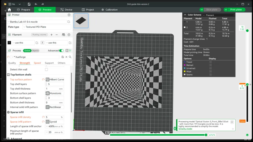The image size is (253, 142).
Task: Open Bottom surface pattern Monotonic dropdown
Action: 55,93
